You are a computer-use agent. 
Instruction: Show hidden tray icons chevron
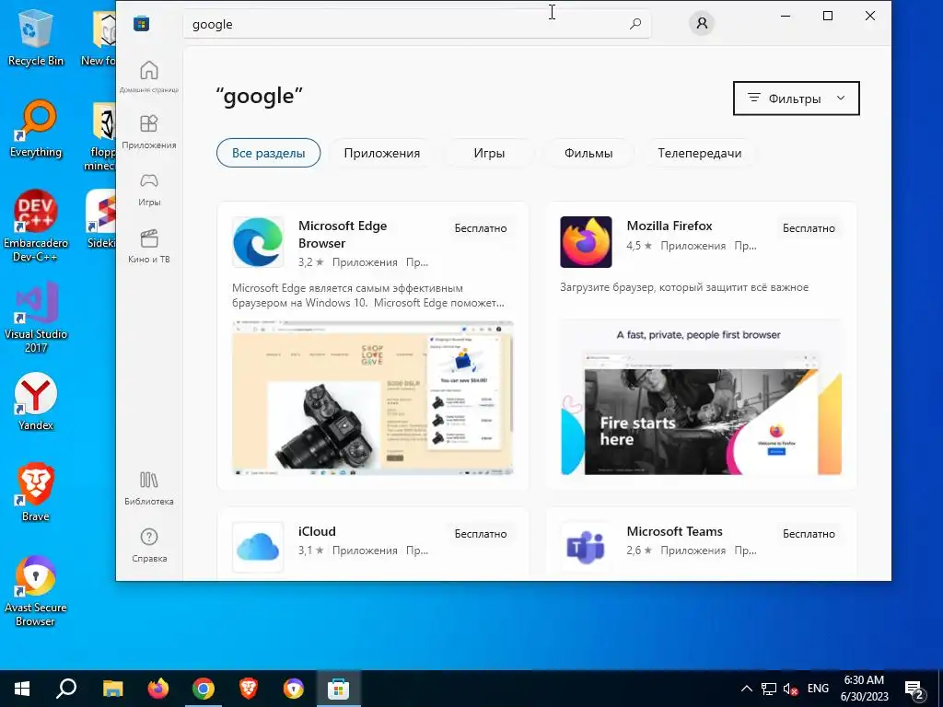746,689
